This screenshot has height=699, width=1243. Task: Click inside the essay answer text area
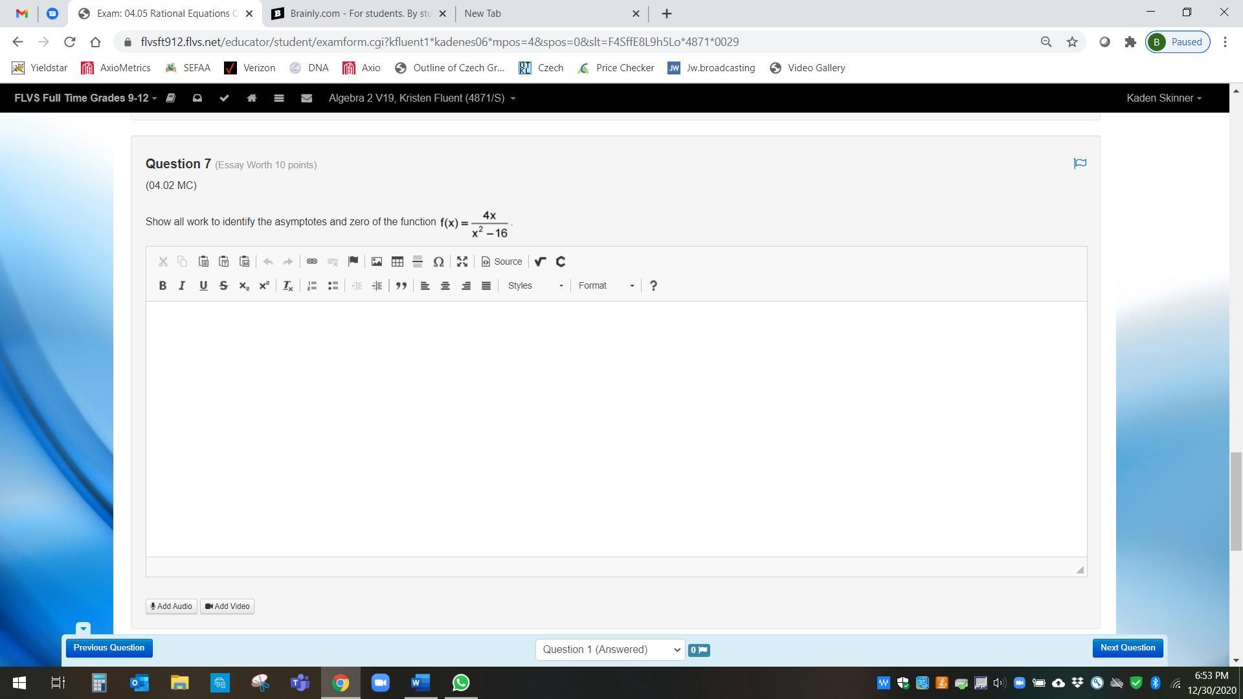pyautogui.click(x=615, y=427)
